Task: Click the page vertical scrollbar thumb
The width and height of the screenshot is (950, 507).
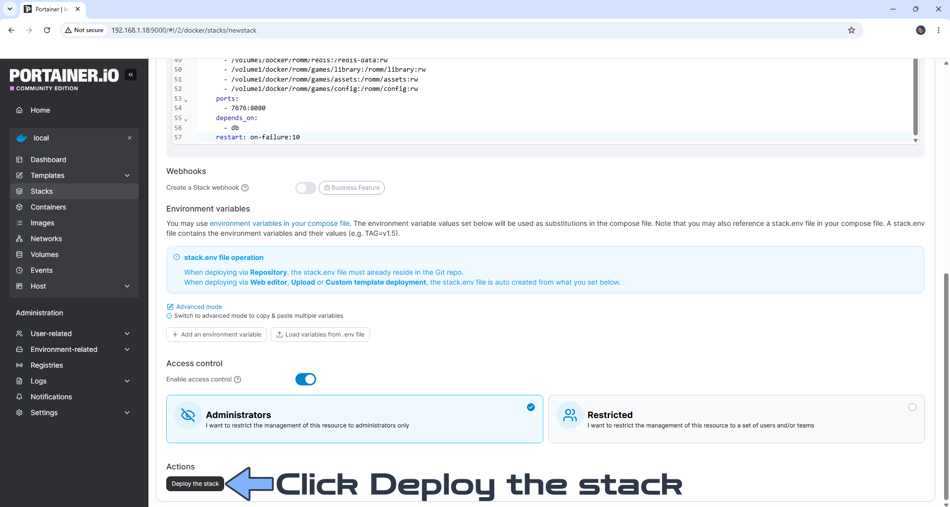Action: [x=946, y=385]
